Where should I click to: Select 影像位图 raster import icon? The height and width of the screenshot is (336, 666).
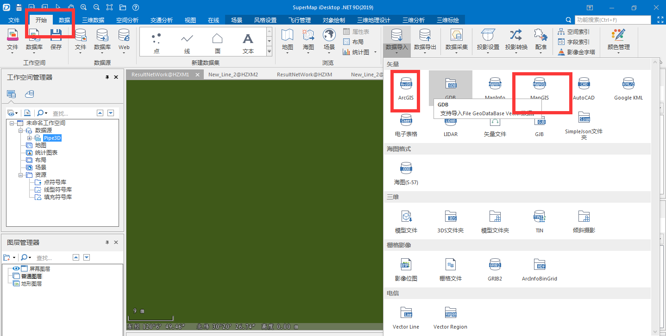click(x=406, y=269)
